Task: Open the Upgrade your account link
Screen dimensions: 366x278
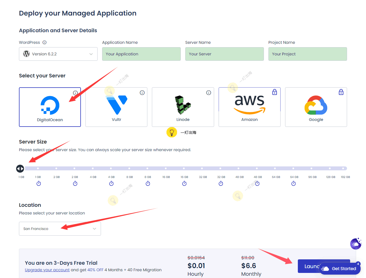Action: coord(47,270)
